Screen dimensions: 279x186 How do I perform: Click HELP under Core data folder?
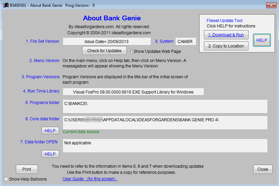click(50, 130)
